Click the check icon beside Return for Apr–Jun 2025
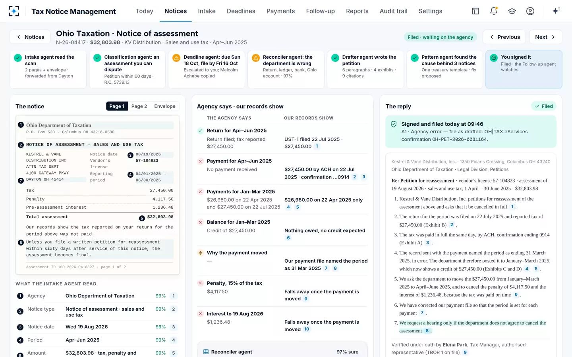572x357 pixels. click(201, 131)
